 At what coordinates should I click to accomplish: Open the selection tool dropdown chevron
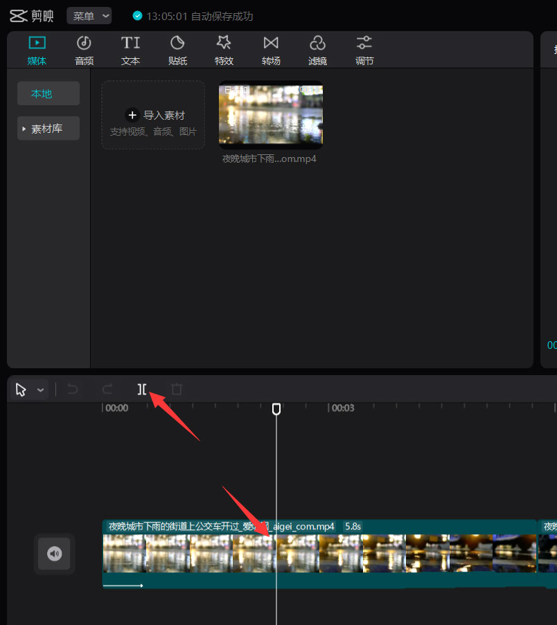pos(39,389)
